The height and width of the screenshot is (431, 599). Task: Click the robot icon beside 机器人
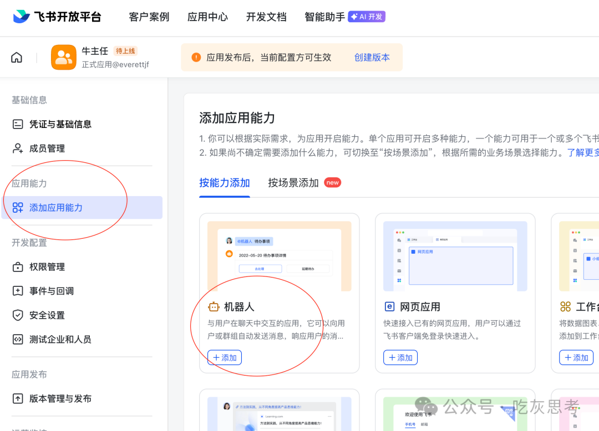click(x=214, y=307)
